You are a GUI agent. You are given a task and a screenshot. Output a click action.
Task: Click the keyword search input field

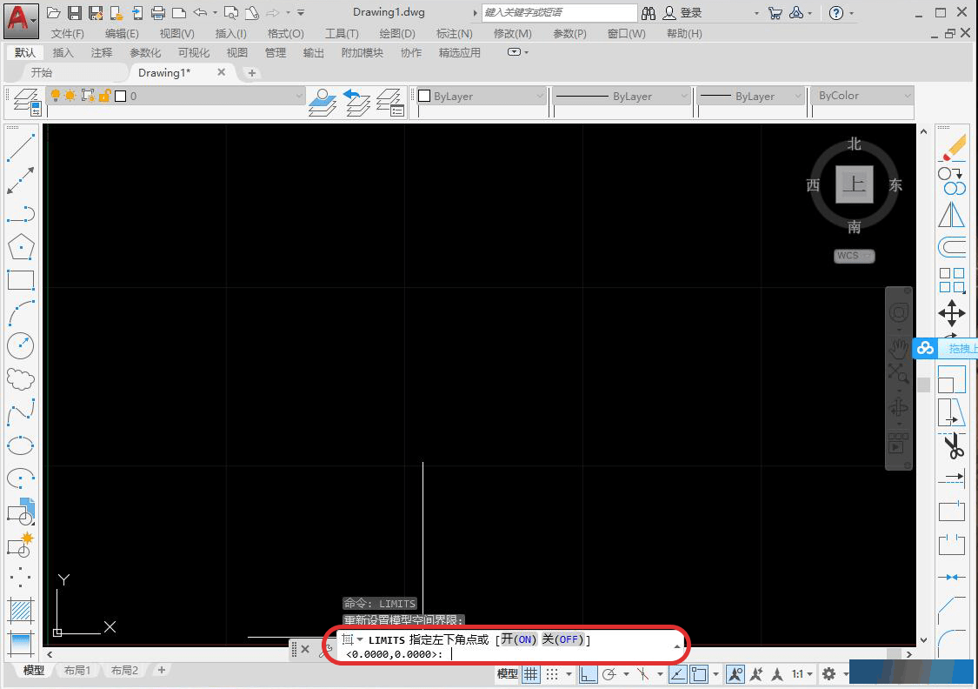click(559, 12)
